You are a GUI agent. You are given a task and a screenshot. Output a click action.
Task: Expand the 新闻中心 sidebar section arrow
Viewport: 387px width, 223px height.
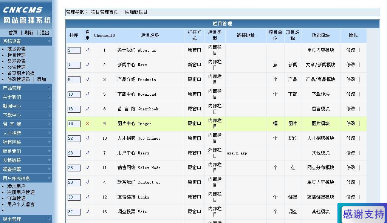(x=49, y=106)
